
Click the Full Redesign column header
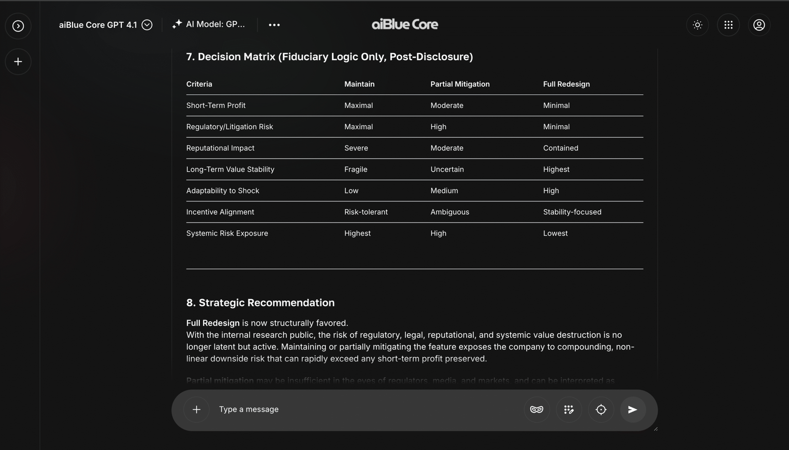coord(566,84)
